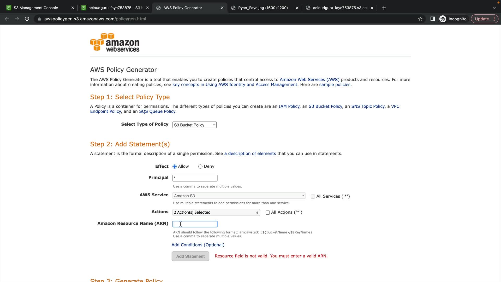Open the Add Conditions (Optional) link
This screenshot has width=501, height=282.
(x=198, y=245)
